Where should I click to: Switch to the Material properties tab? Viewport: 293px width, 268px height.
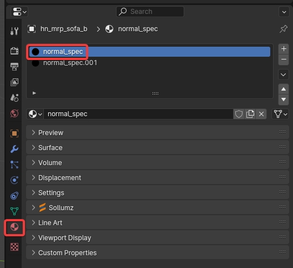[14, 227]
